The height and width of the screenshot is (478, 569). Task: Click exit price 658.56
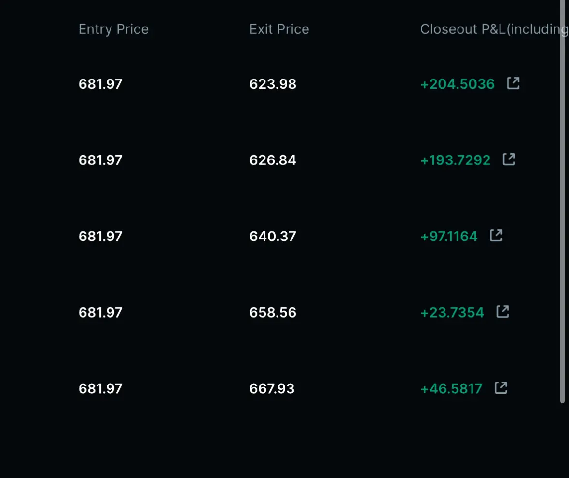[x=273, y=313]
